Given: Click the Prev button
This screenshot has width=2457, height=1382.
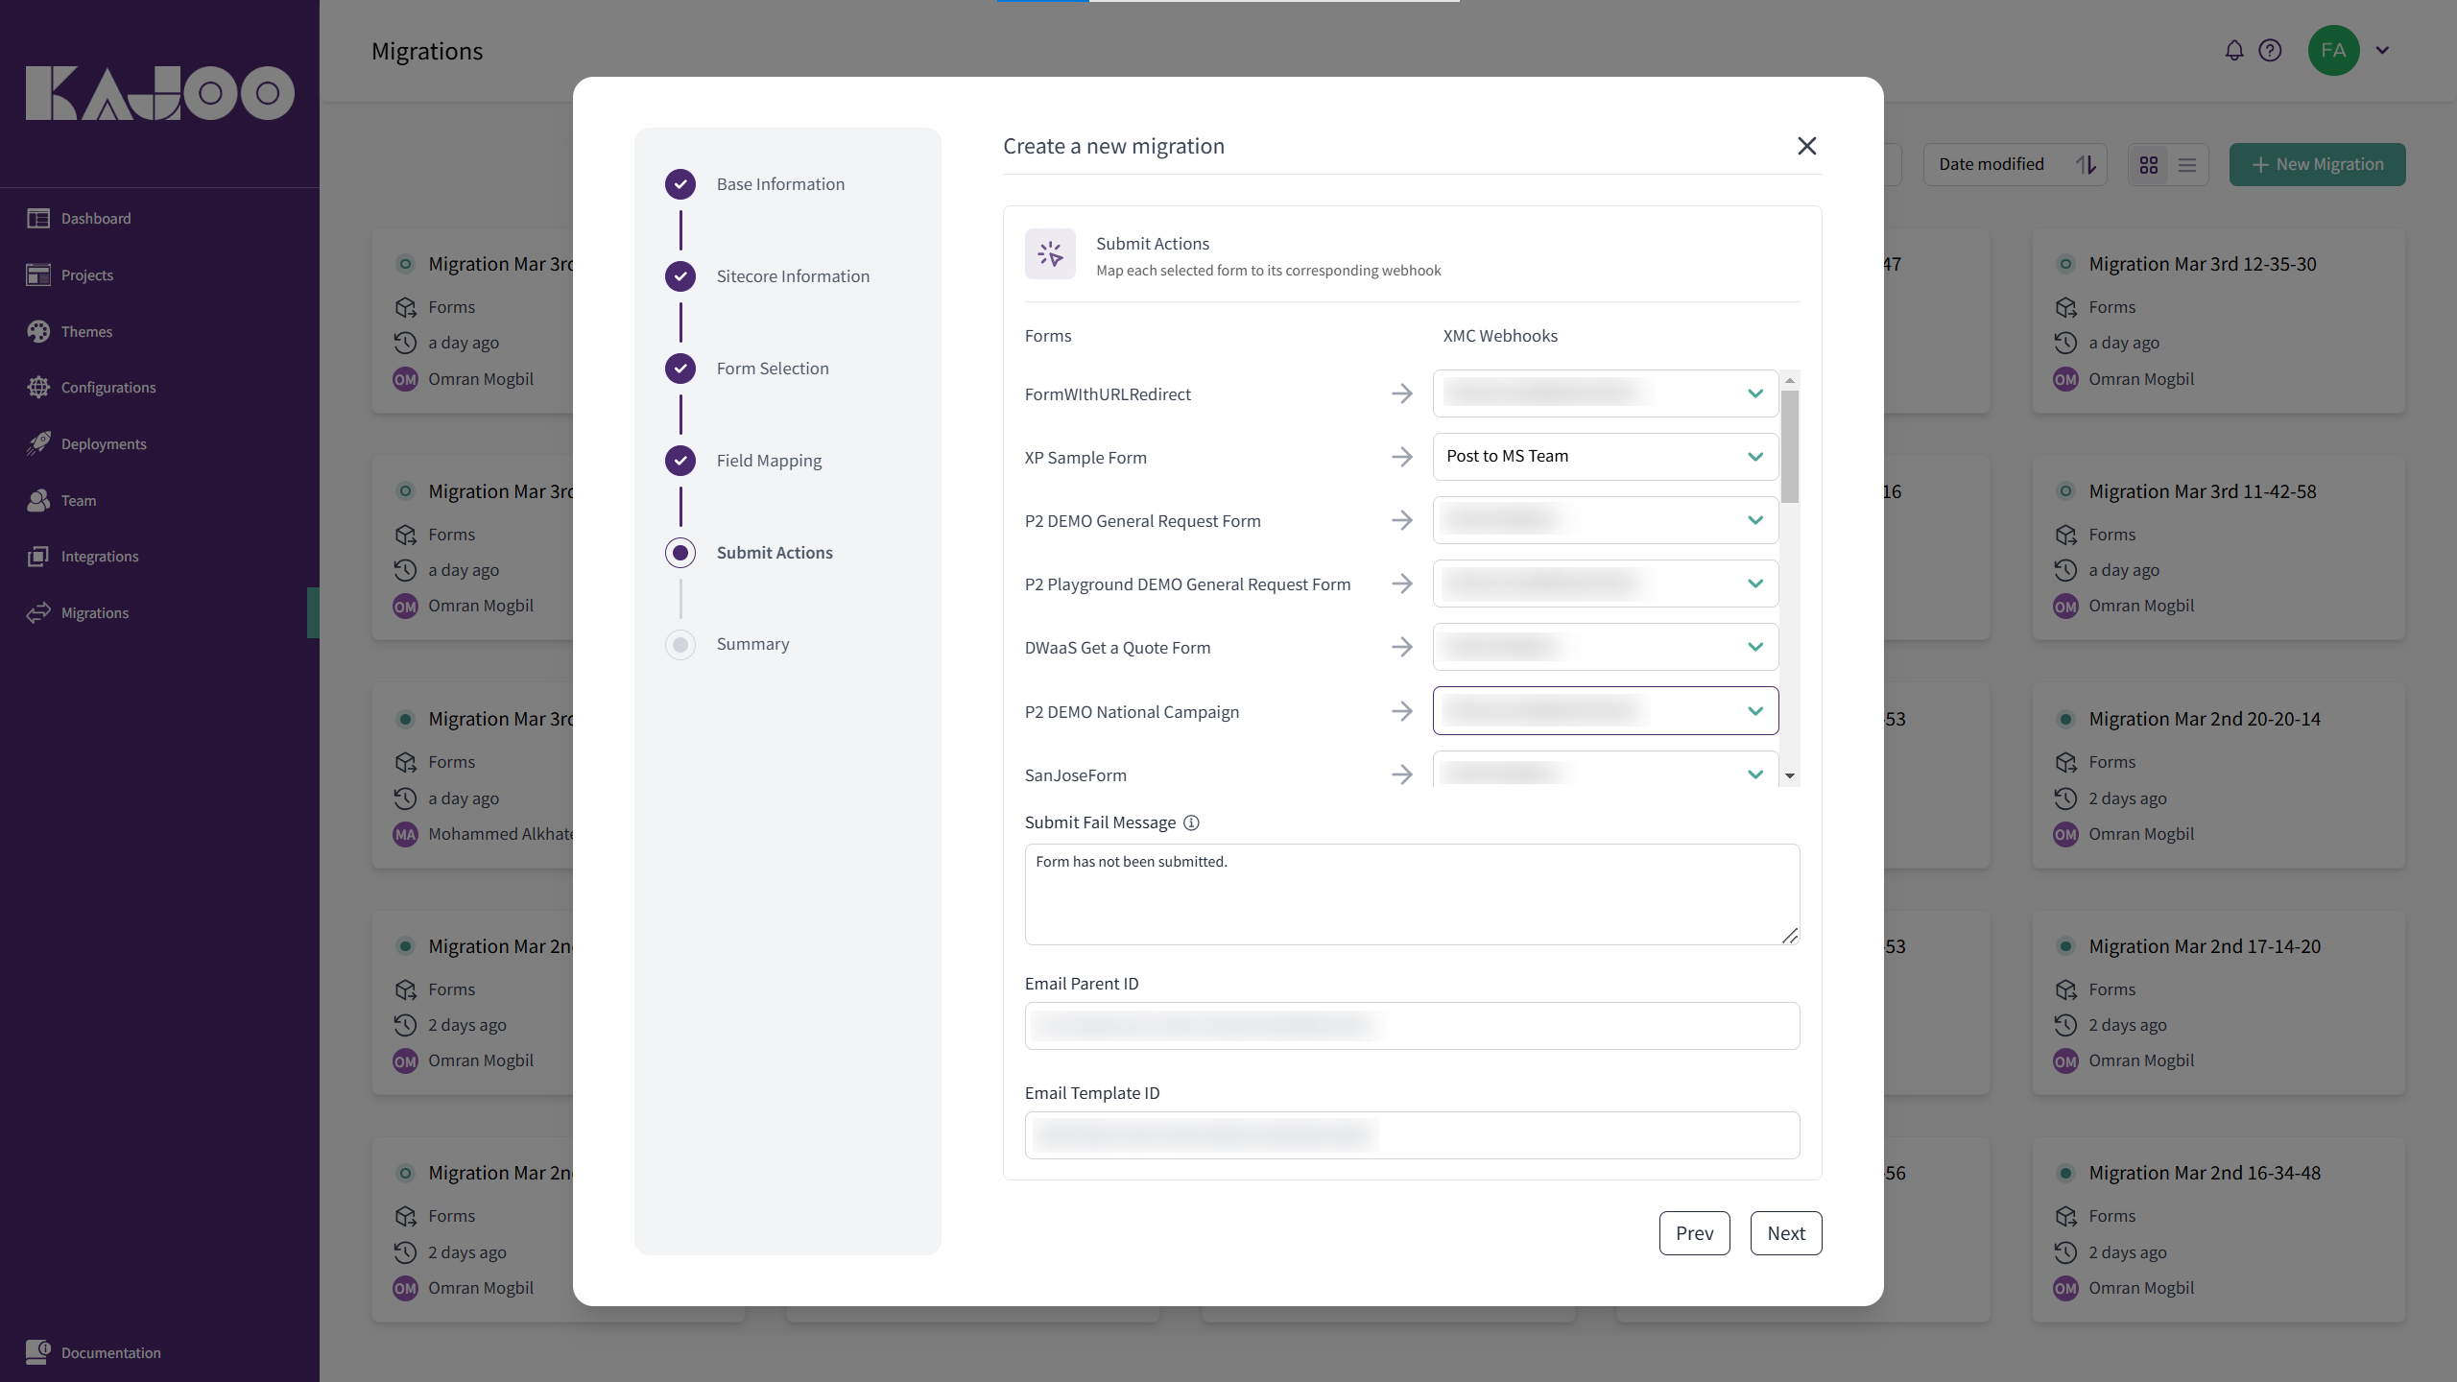Looking at the screenshot, I should click(x=1694, y=1233).
